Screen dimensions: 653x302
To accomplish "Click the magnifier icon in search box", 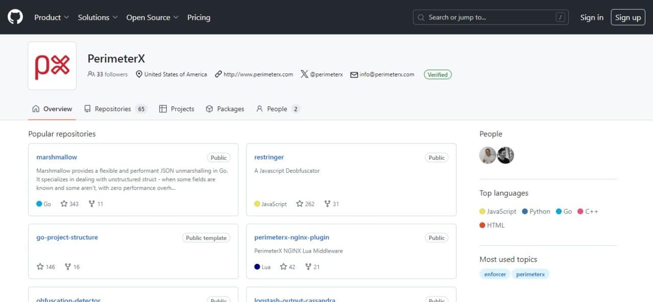I will [x=421, y=17].
